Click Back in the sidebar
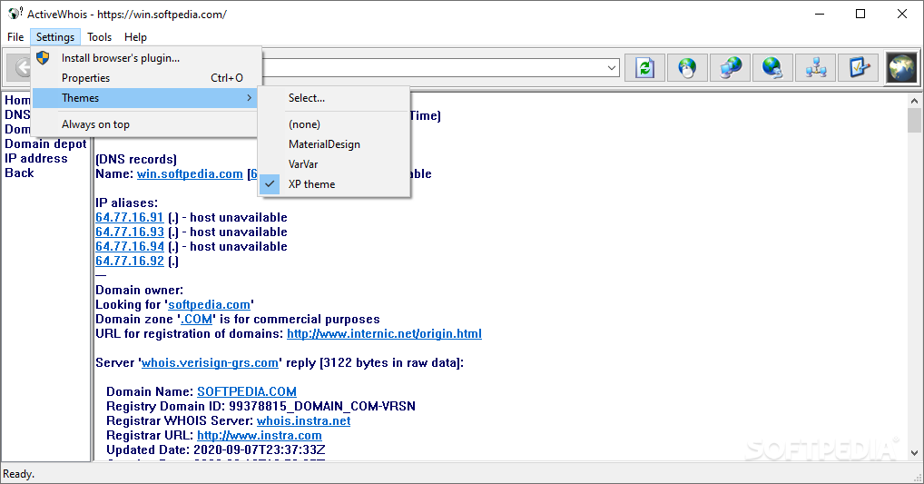The height and width of the screenshot is (484, 924). pos(19,173)
